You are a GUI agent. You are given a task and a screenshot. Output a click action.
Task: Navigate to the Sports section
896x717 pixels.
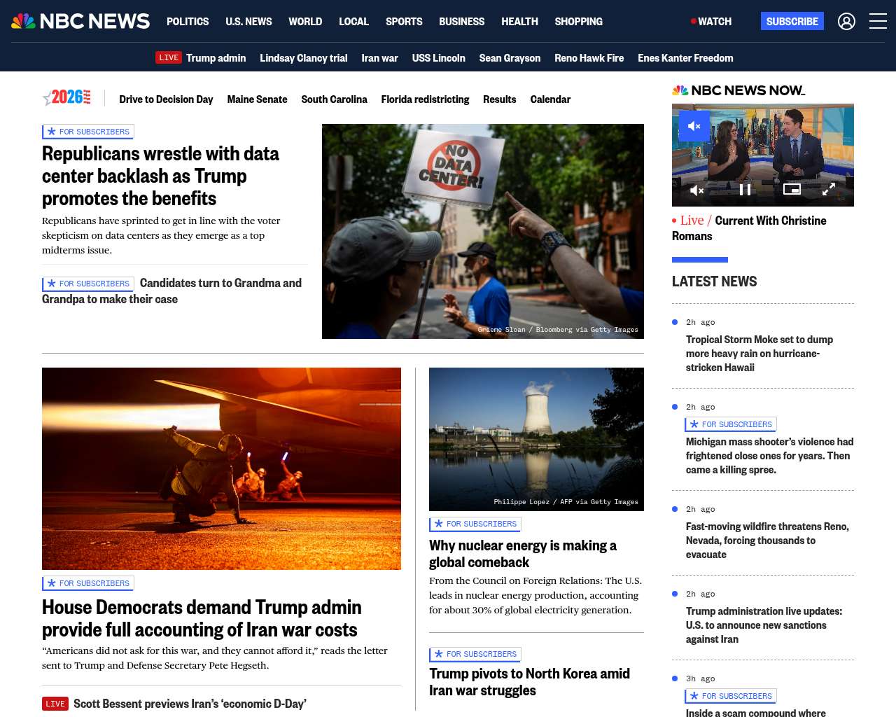point(404,22)
